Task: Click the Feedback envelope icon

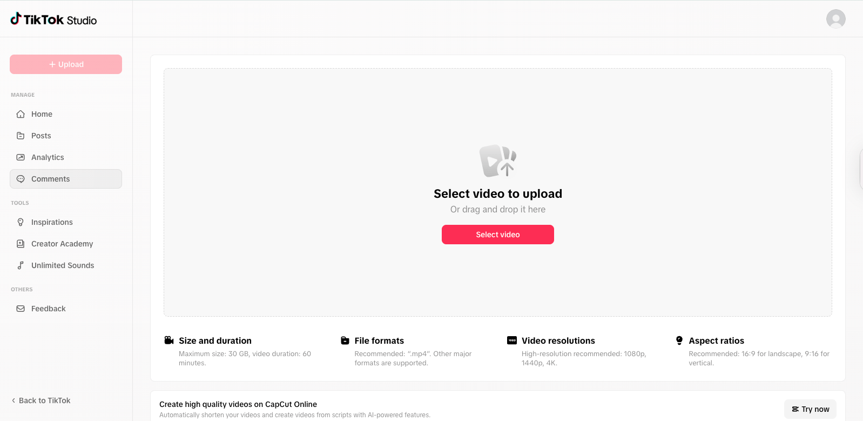Action: [21, 309]
